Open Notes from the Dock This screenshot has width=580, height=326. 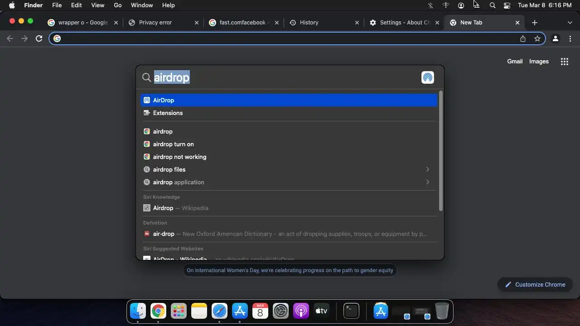199,311
